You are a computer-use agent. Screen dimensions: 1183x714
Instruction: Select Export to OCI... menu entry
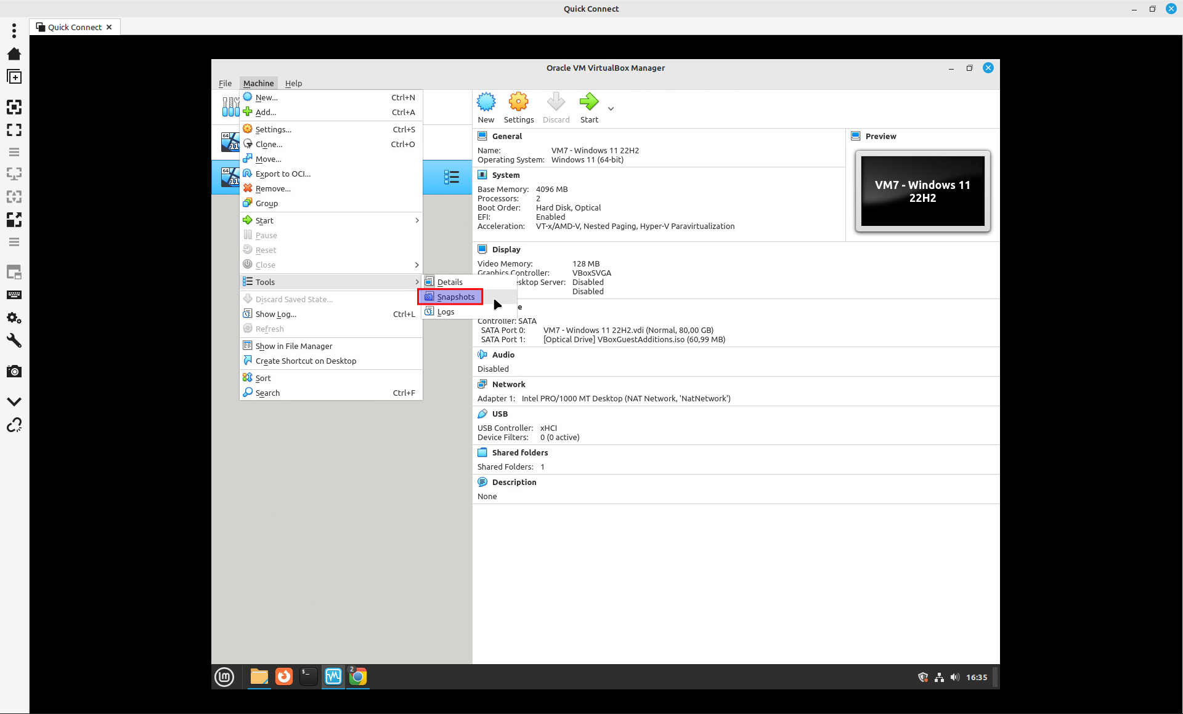(x=331, y=174)
